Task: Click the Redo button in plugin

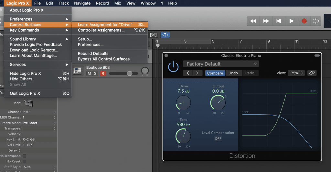Action: pos(250,73)
